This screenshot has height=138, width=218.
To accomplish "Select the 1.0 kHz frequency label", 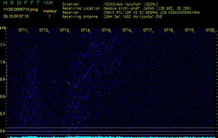I will [x=3, y=62].
